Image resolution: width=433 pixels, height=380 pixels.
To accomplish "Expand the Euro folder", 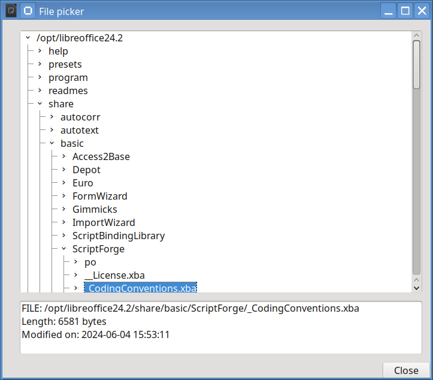I will click(x=64, y=182).
